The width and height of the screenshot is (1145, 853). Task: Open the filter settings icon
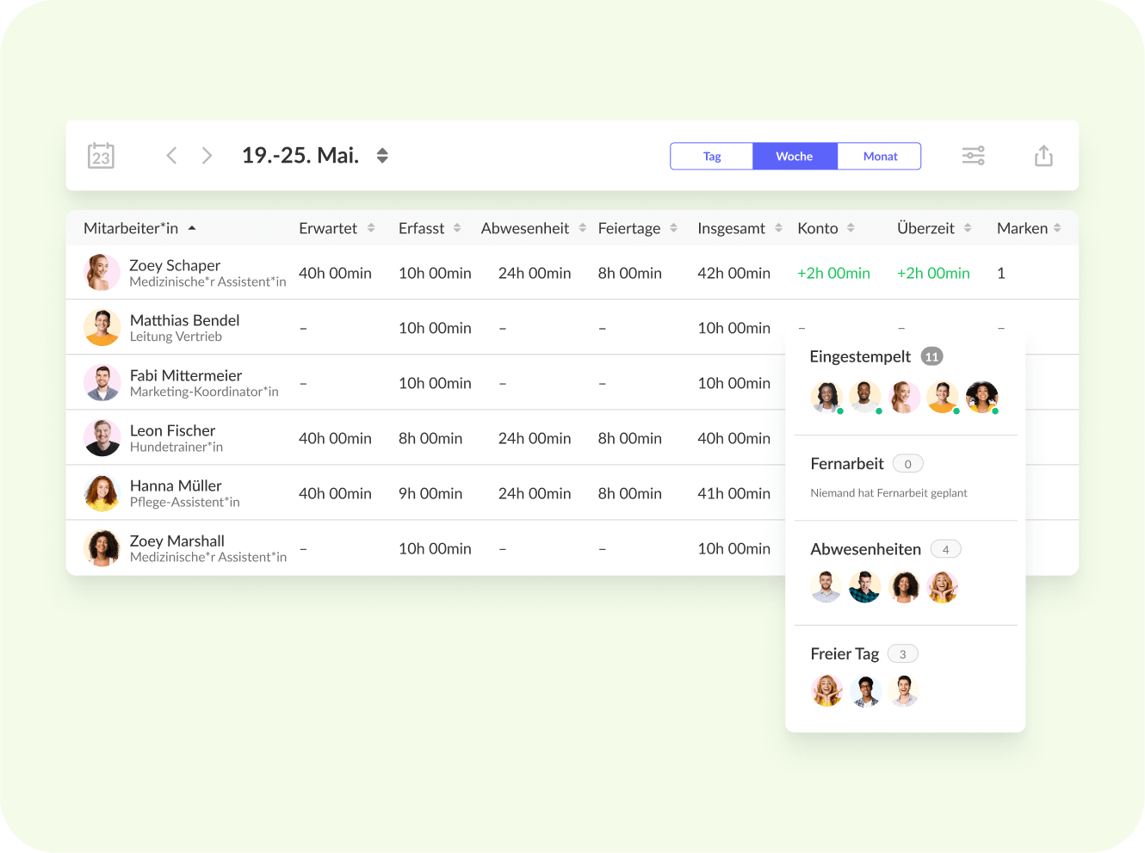click(973, 155)
